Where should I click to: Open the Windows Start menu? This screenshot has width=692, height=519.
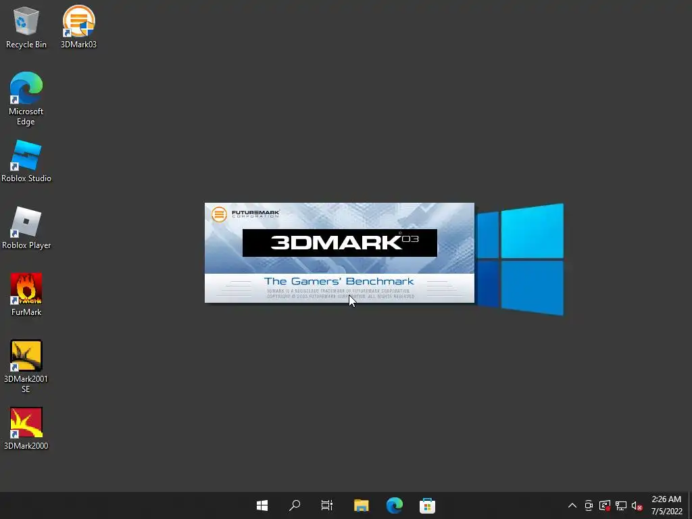[262, 505]
